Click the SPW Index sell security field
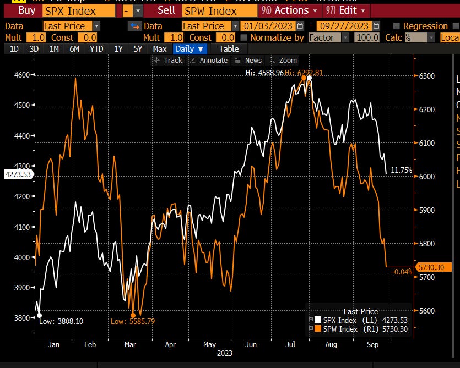The height and width of the screenshot is (368, 460). 220,11
